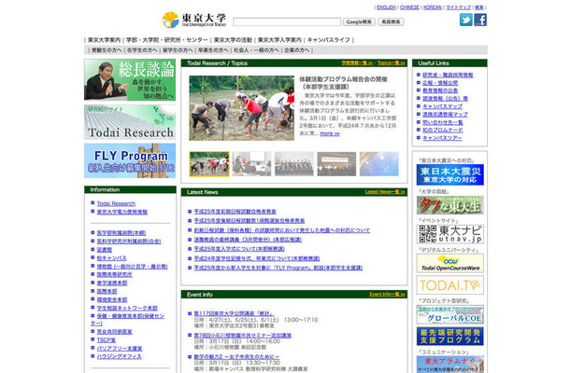
Task: Open the キャンパスライフ menu item
Action: coord(329,40)
